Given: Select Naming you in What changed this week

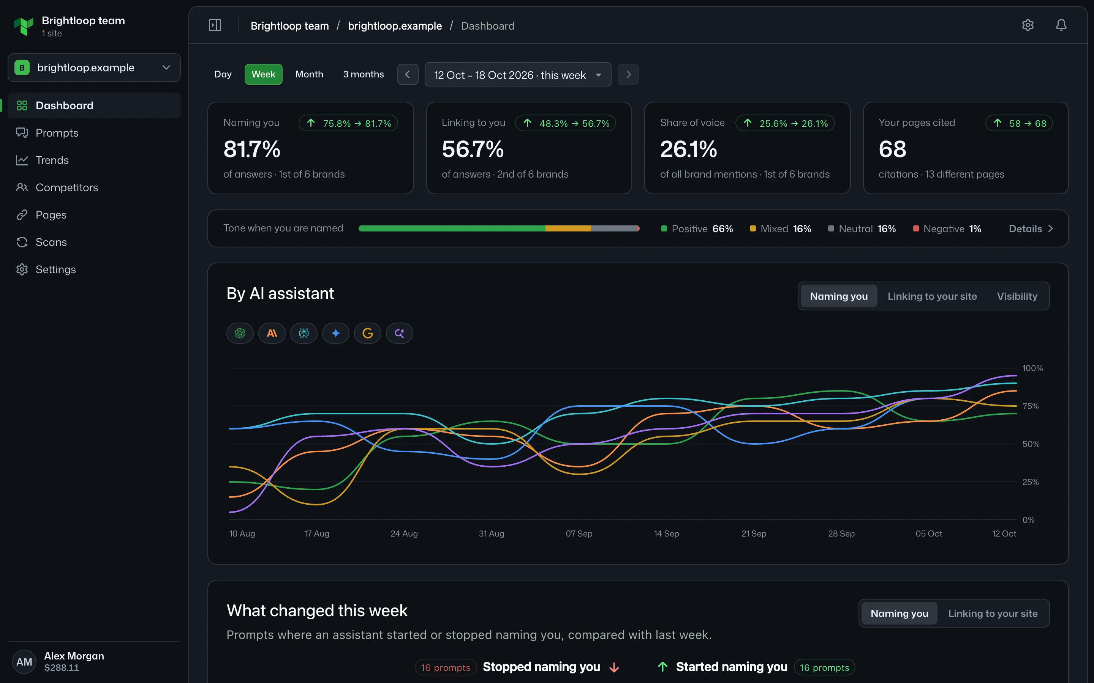Looking at the screenshot, I should click(899, 614).
